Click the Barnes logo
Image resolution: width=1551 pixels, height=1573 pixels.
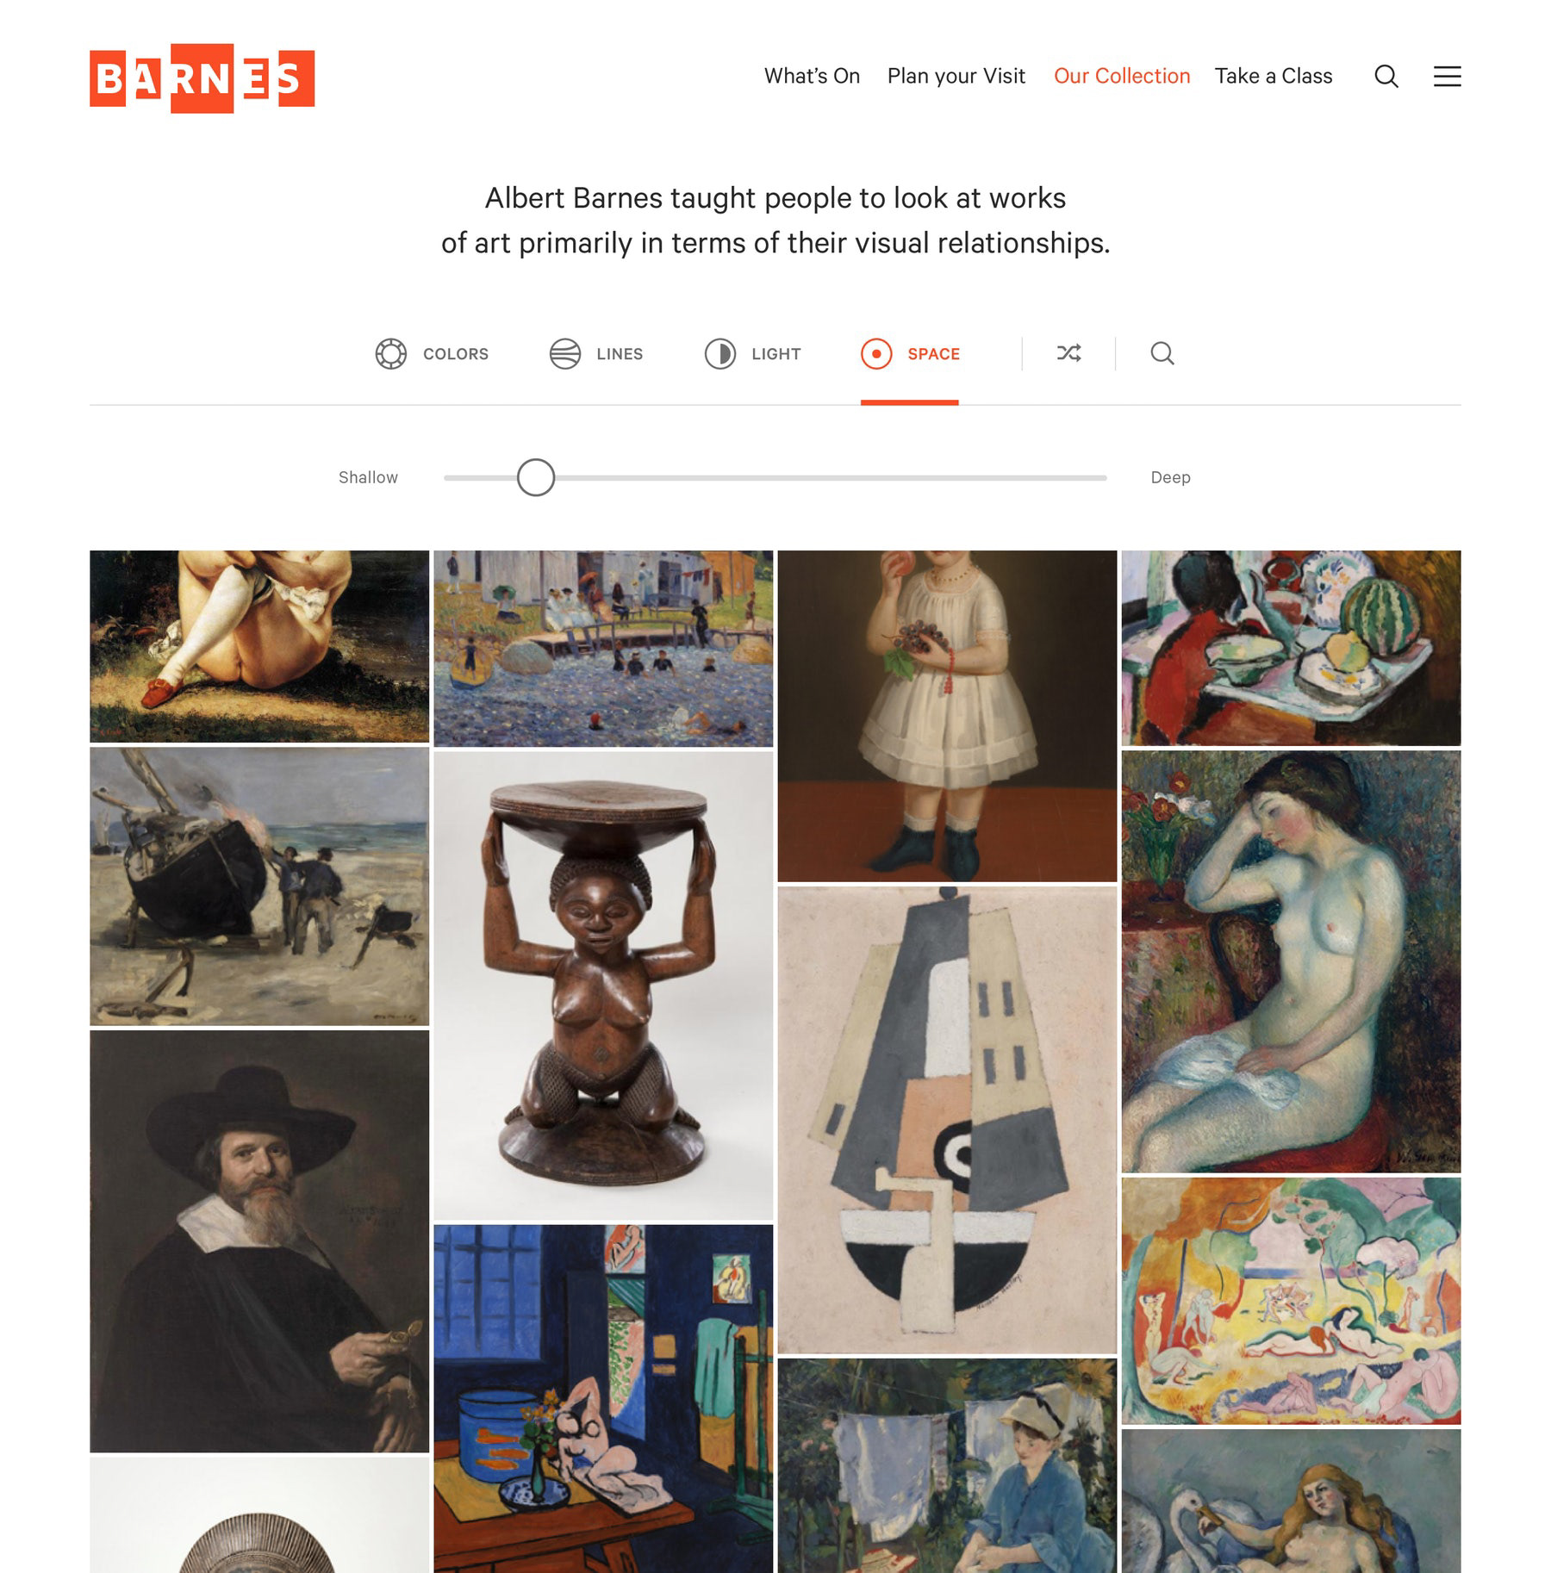[x=202, y=78]
